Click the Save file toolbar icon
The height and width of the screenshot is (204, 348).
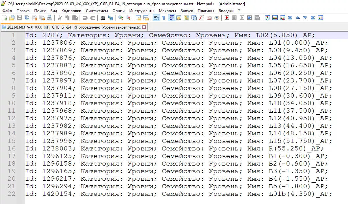(x=19, y=18)
